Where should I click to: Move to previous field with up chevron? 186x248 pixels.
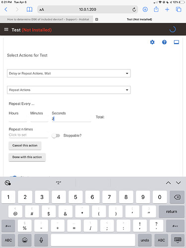coord(168,183)
